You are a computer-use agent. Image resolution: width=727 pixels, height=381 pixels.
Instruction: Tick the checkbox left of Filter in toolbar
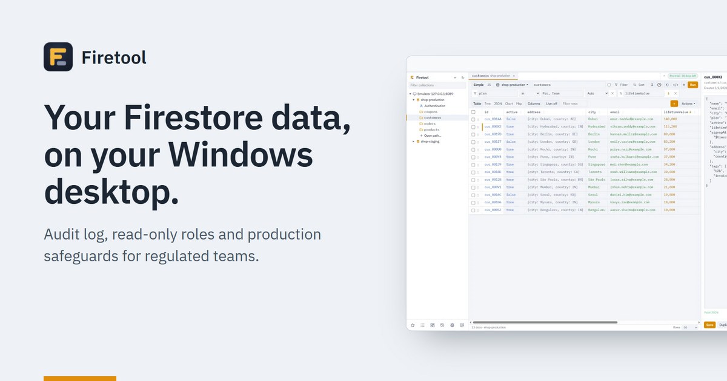[609, 85]
